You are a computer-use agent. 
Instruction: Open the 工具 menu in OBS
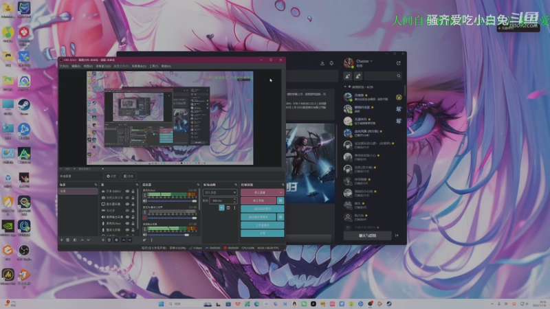click(153, 66)
